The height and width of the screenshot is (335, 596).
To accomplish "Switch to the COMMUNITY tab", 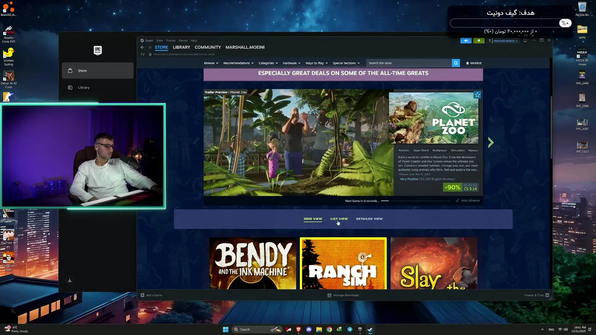I will tap(208, 47).
